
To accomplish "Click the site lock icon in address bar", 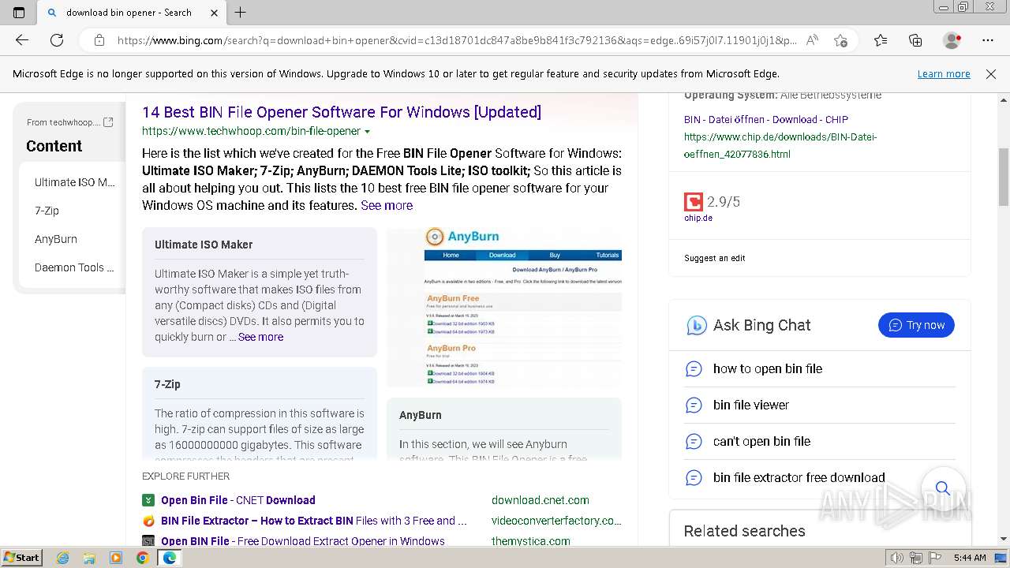I will click(99, 40).
